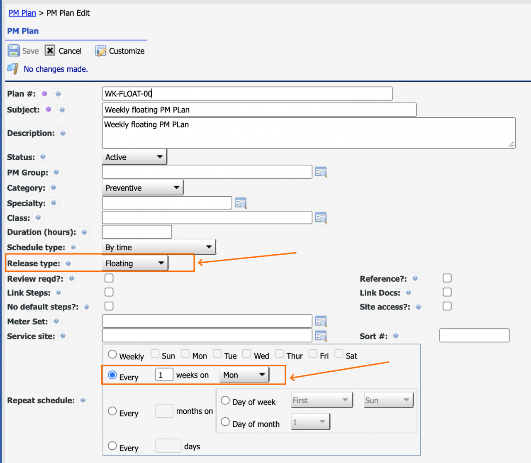Click the help icon next to No default steps?
This screenshot has height=463, width=531.
(87, 307)
